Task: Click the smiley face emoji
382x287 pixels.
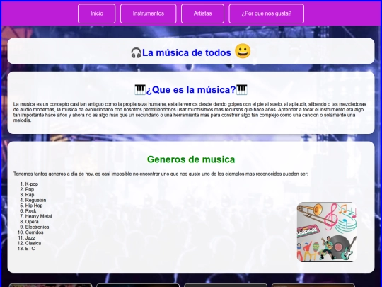Action: coord(243,51)
